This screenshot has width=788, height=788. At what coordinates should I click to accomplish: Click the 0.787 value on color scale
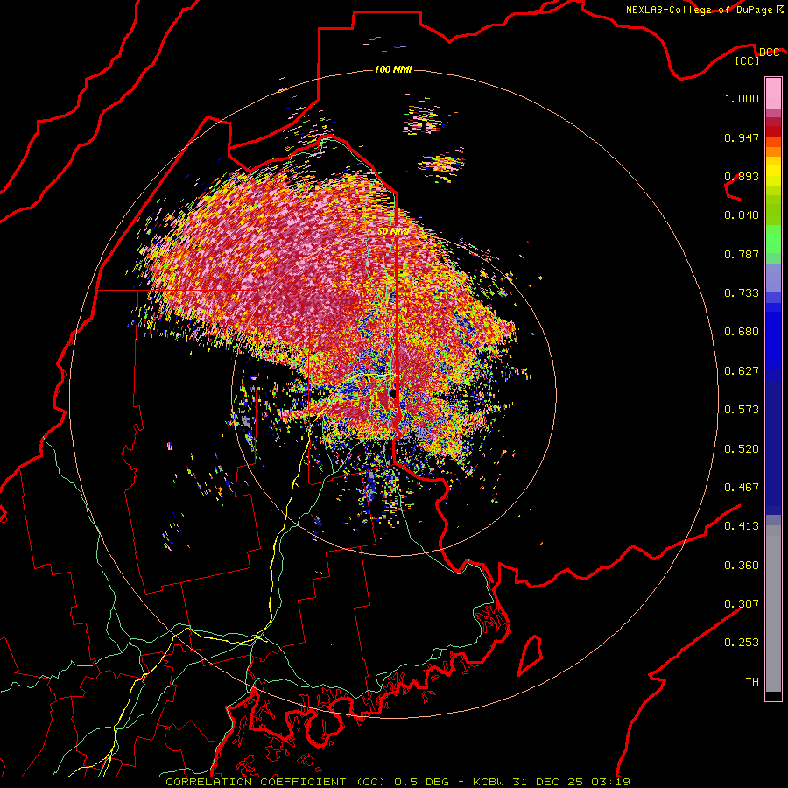tap(742, 254)
